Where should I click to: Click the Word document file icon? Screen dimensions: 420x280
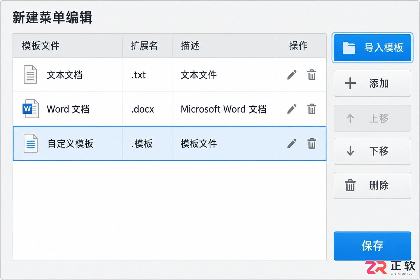(x=31, y=109)
